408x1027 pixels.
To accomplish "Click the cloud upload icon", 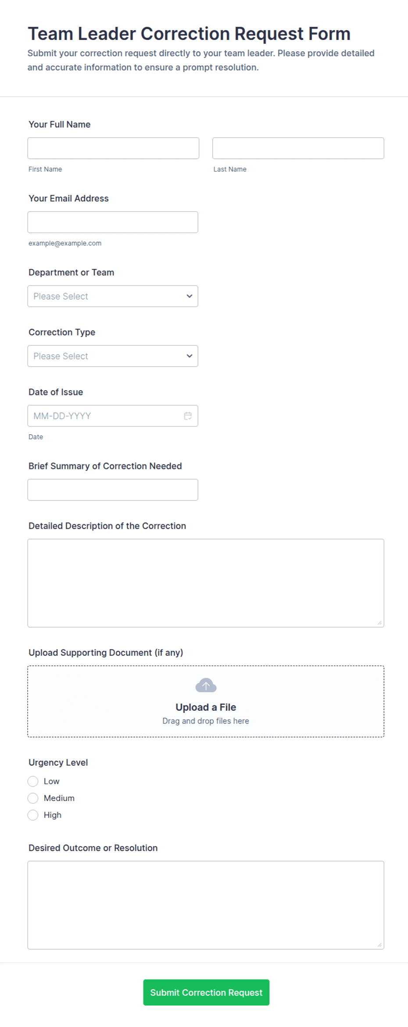I will coord(206,685).
